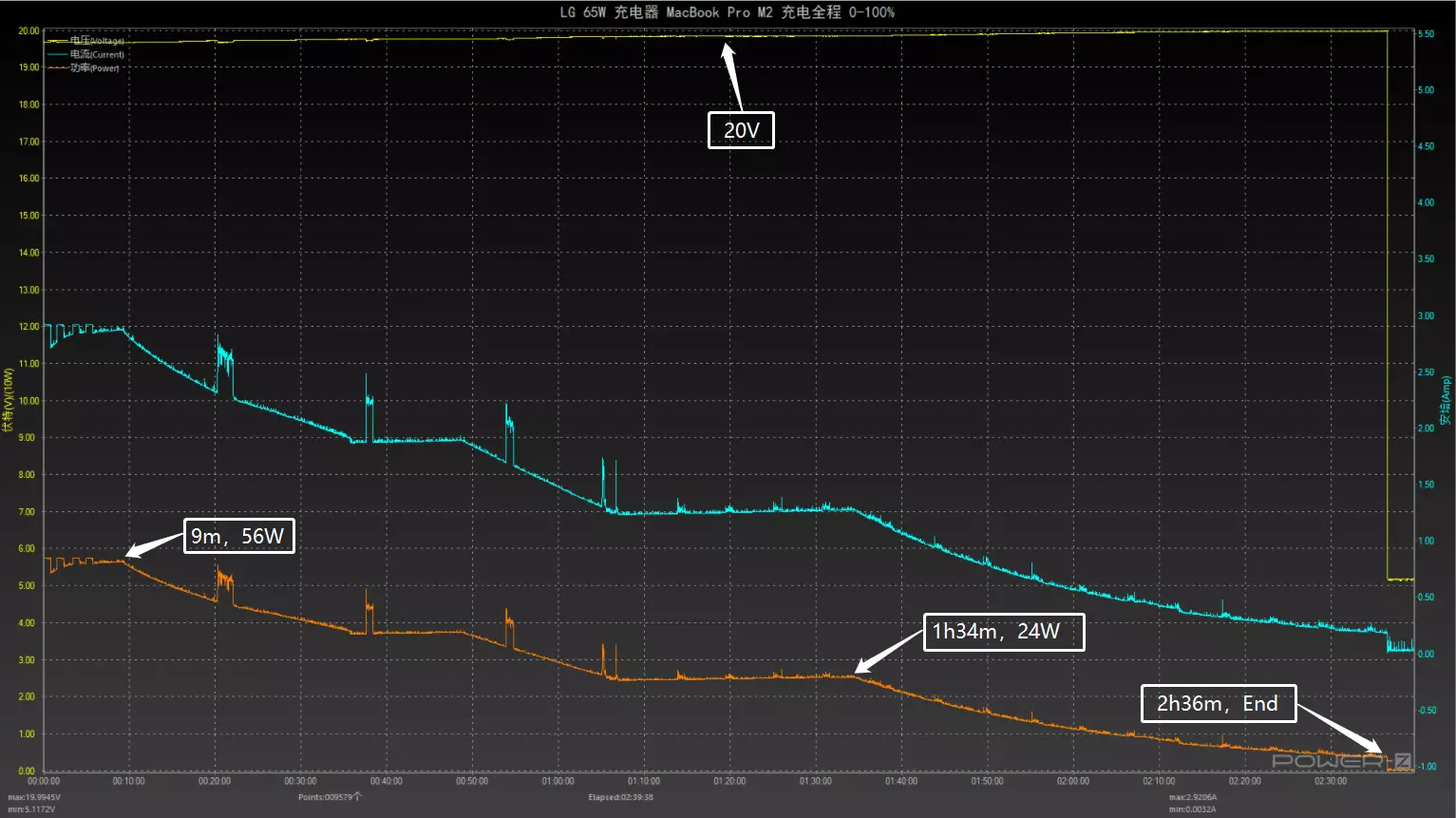Click the '00:30:00' time axis label
This screenshot has width=1456, height=818.
pyautogui.click(x=301, y=781)
